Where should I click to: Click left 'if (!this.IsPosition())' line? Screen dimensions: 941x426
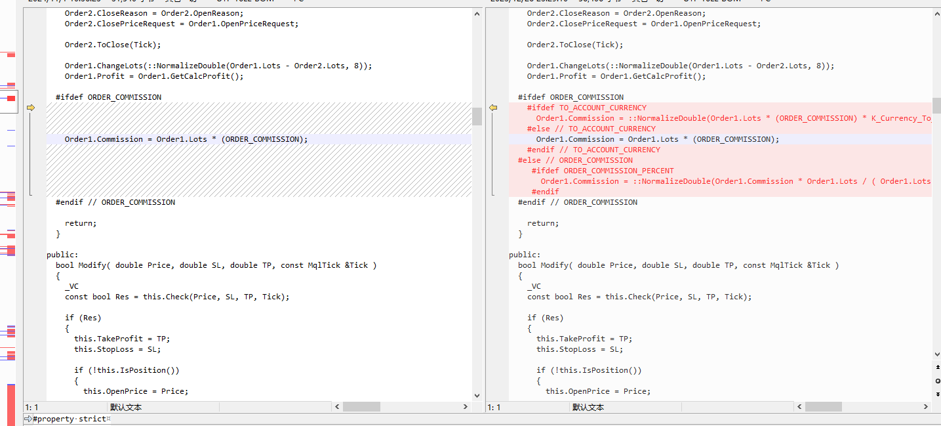(127, 370)
